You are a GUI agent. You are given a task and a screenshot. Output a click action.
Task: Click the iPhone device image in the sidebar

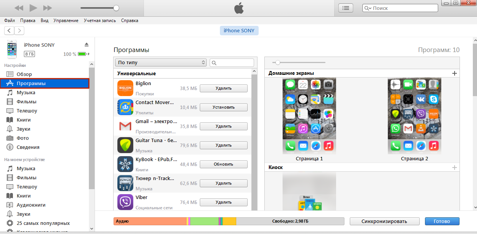12,49
